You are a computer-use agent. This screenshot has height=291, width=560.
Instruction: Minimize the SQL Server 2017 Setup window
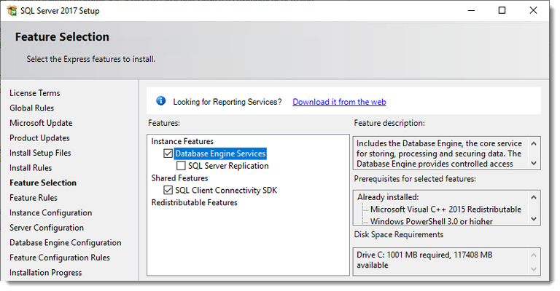click(471, 11)
